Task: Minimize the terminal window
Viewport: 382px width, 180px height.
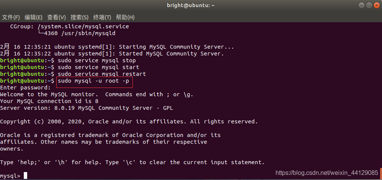Action: 362,5
